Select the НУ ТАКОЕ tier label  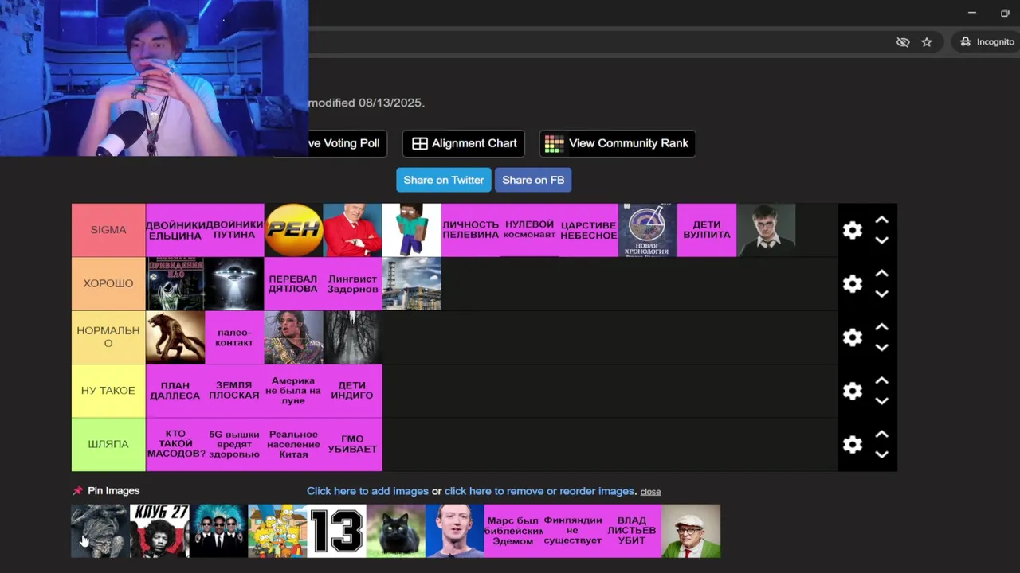pos(108,391)
